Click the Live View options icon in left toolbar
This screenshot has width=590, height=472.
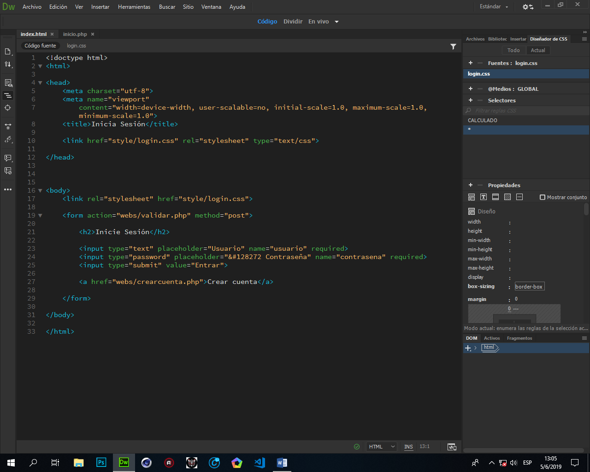(8, 83)
